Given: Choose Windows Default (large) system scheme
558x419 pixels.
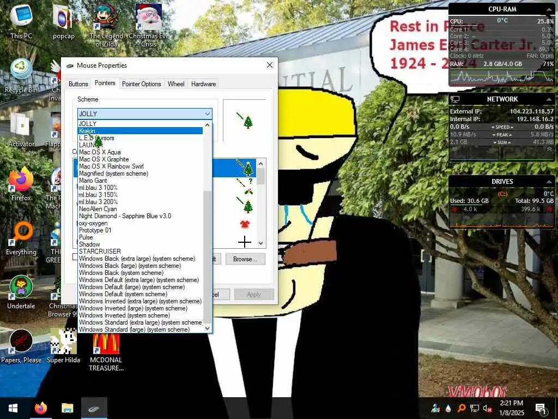Looking at the screenshot, I should [140, 287].
